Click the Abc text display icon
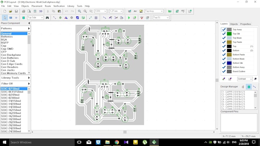The image size is (260, 146). (135, 11)
